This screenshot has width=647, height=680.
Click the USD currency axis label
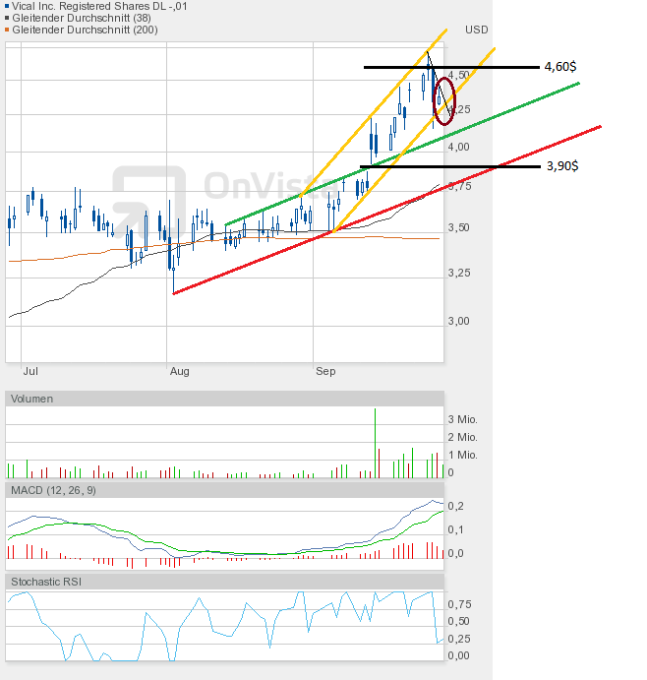click(477, 30)
